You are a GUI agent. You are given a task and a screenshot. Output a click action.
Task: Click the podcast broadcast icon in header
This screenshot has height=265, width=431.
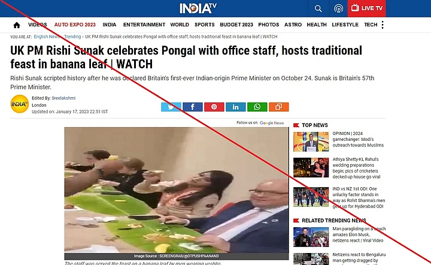pos(338,8)
